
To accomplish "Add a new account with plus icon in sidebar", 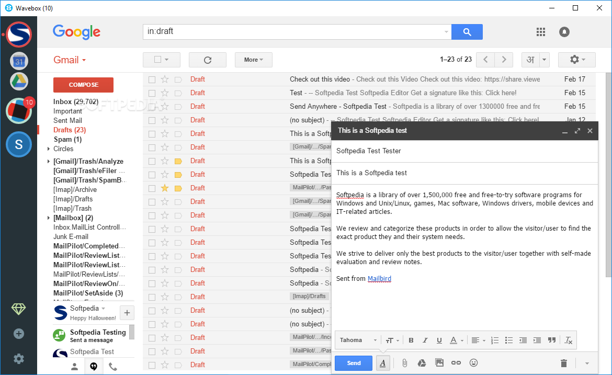I will [18, 334].
